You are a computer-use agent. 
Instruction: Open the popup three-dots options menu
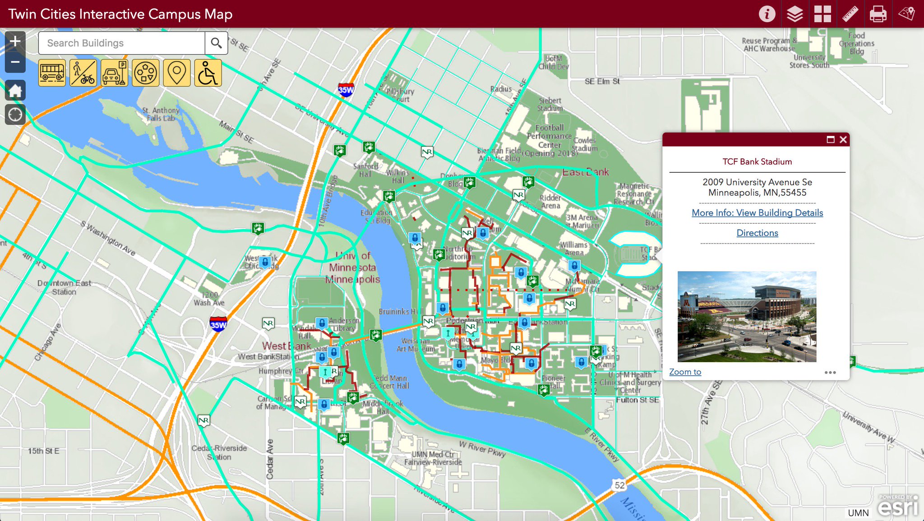coord(830,373)
